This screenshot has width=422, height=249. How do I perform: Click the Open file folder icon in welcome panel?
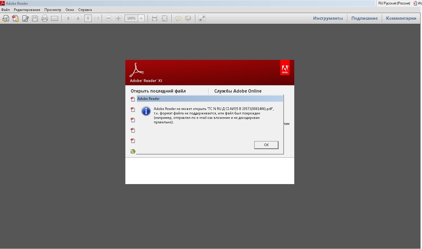point(133,151)
